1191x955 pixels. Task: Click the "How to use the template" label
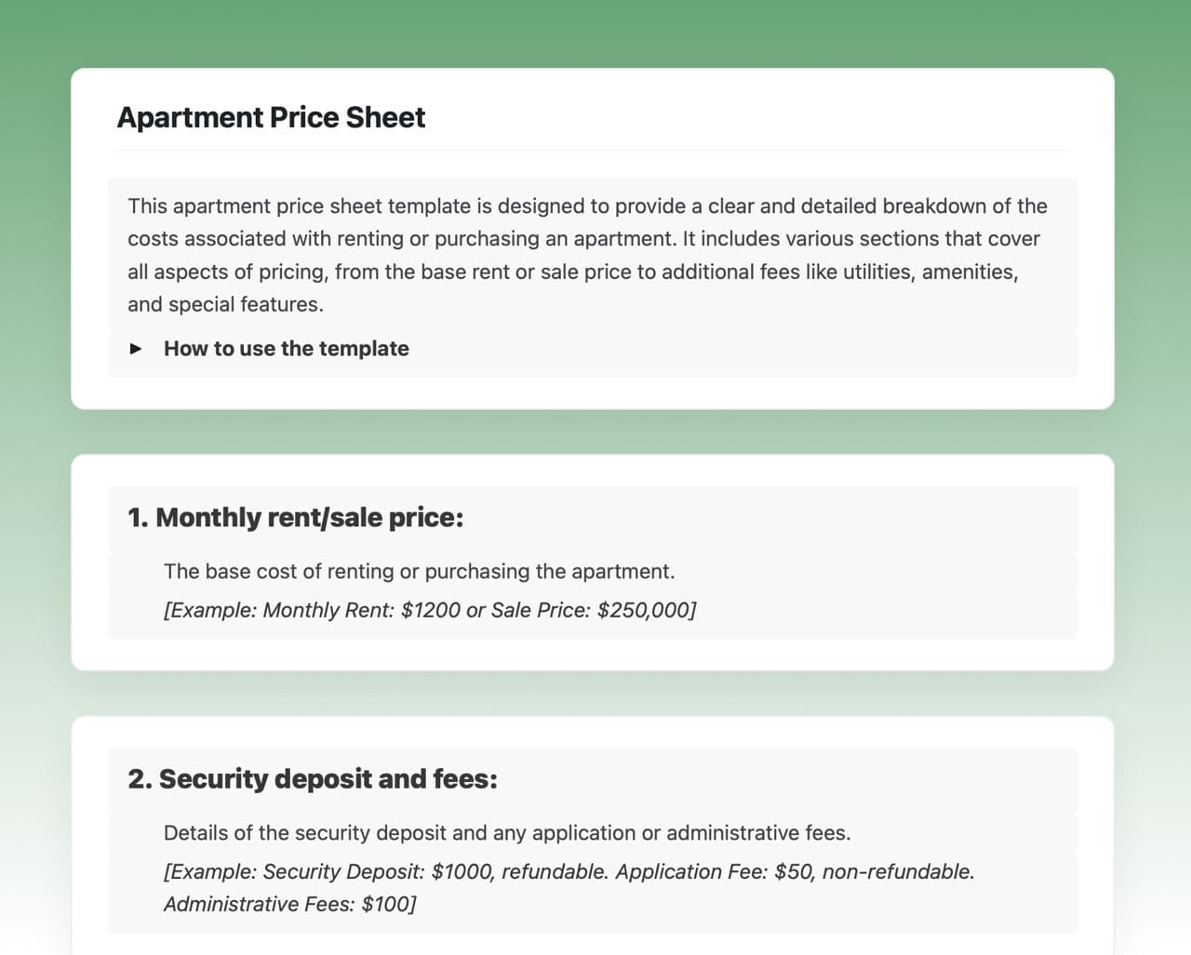pyautogui.click(x=286, y=349)
